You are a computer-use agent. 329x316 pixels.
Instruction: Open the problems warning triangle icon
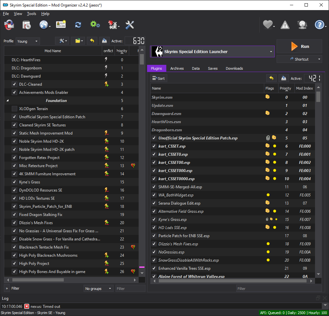click(285, 25)
